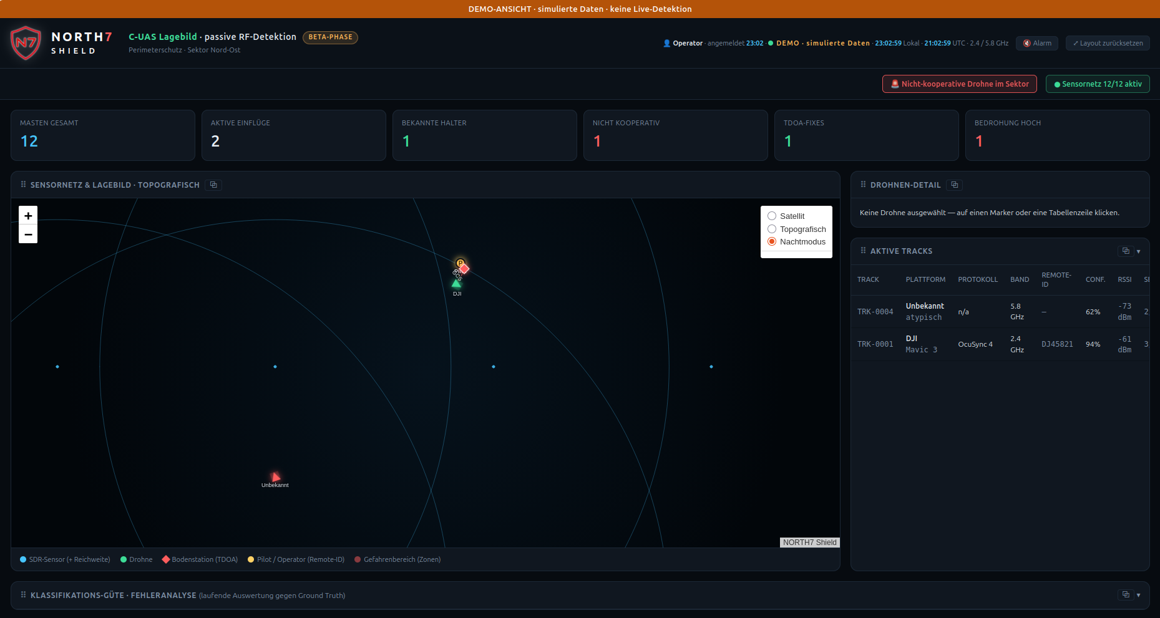
Task: Select the Satellit map layer
Action: point(772,216)
